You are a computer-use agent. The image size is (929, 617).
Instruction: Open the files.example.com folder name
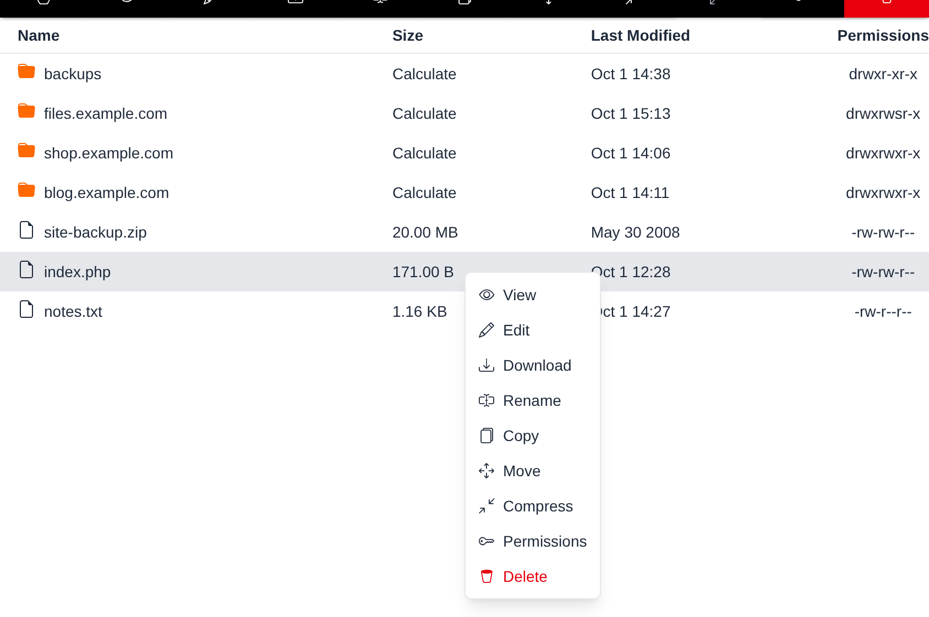[106, 113]
